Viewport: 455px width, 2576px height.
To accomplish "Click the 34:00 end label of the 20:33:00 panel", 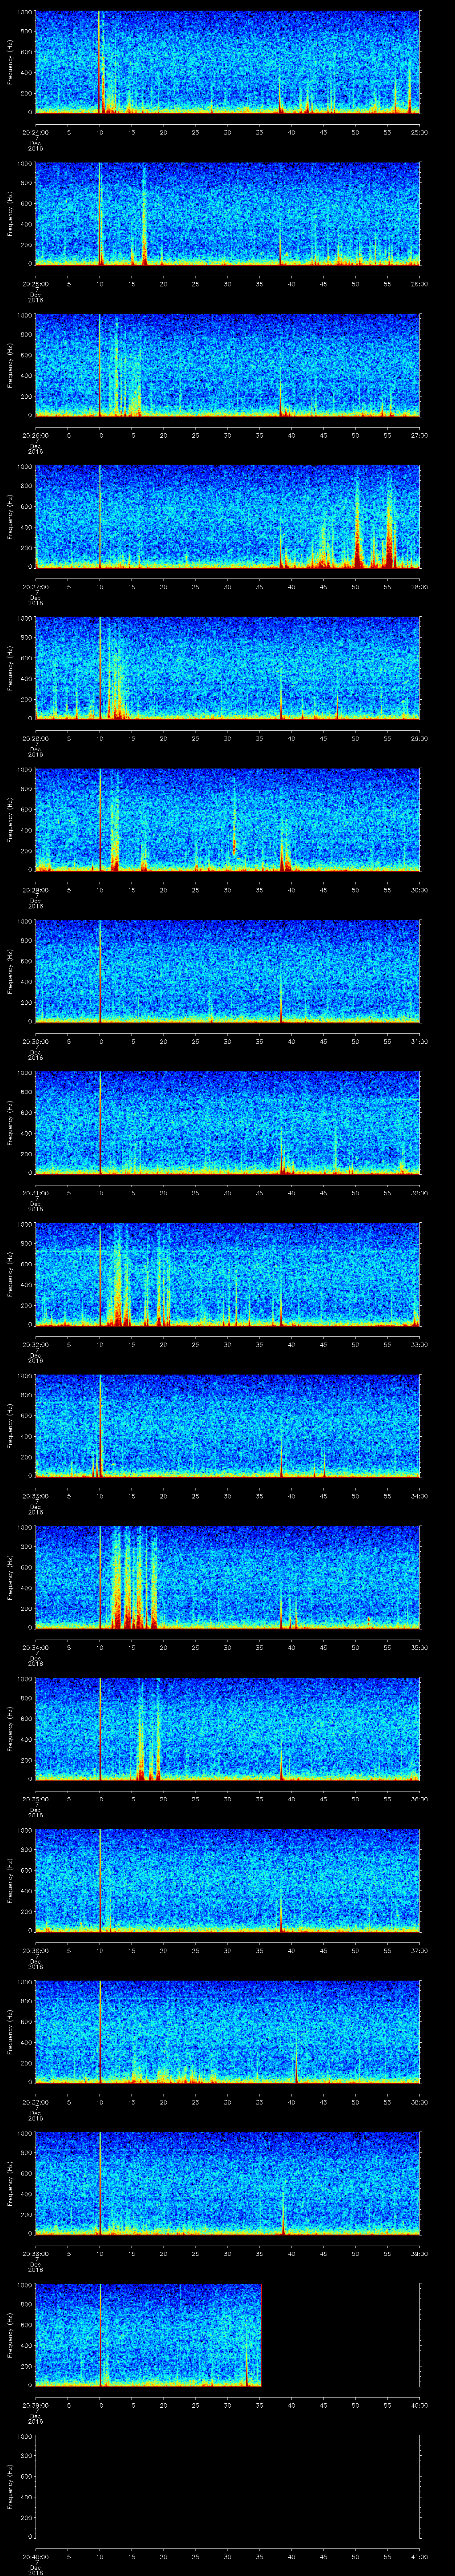I will coord(419,1496).
